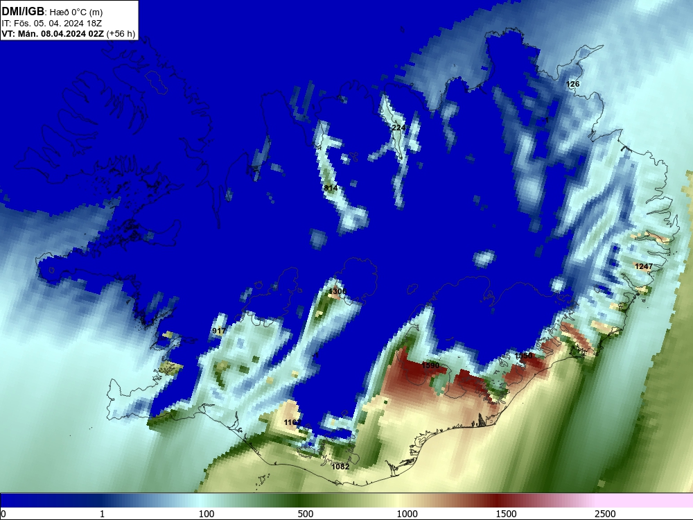Screen dimensions: 693x520
Task: Click the map value 1550
Action: pos(523,356)
